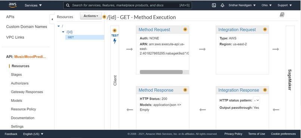Open Cookie preferences
Viewport: 301px width, 138px height.
coord(283,134)
